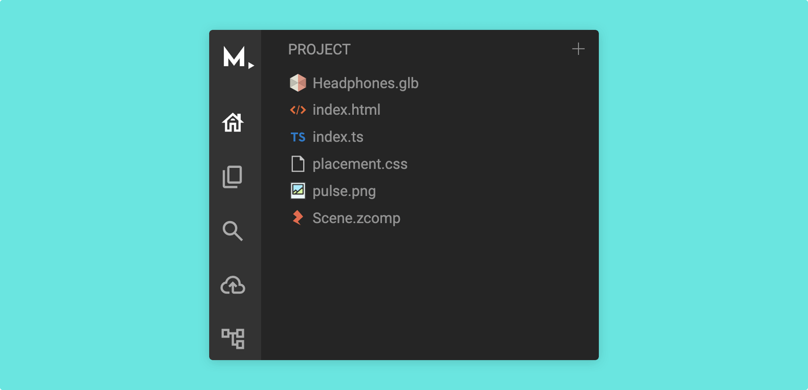
Task: Add a new file with the plus button
Action: coord(578,49)
